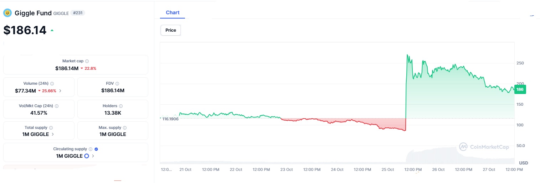The width and height of the screenshot is (540, 183).
Task: Click the Market cap info icon
Action: pos(87,61)
